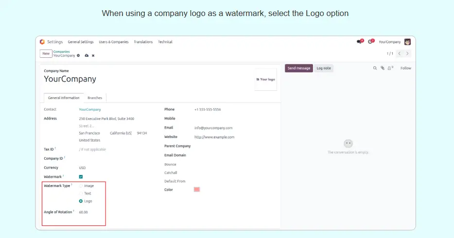Open the gear actions menu beside YourCompany
This screenshot has height=238, width=454.
tap(78, 55)
